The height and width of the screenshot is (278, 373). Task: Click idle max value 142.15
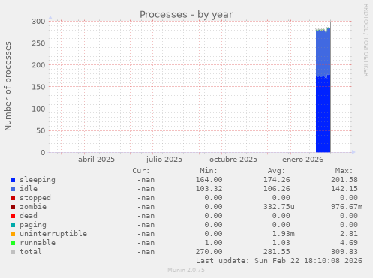pyautogui.click(x=344, y=189)
